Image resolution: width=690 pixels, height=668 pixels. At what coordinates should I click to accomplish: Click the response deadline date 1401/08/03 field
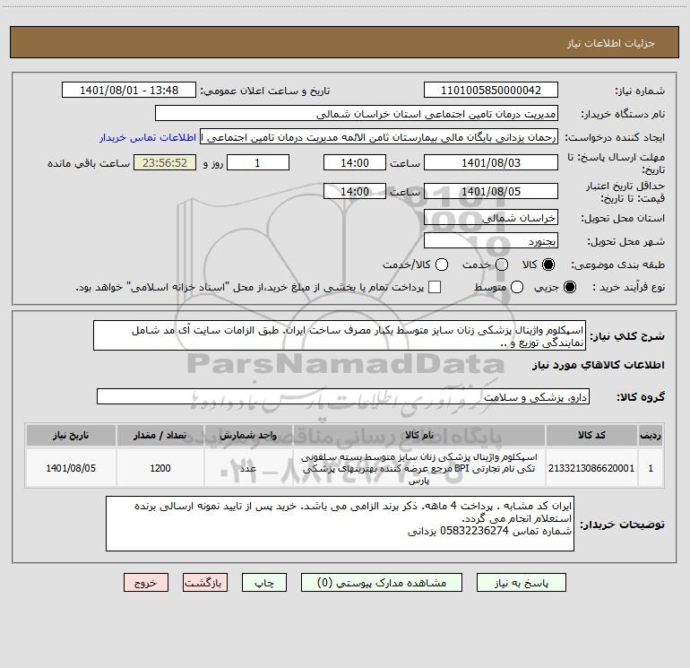click(491, 163)
